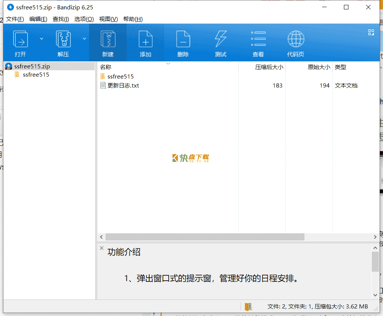
Task: Click the horizontal scrollbar right arrow
Action: point(375,237)
